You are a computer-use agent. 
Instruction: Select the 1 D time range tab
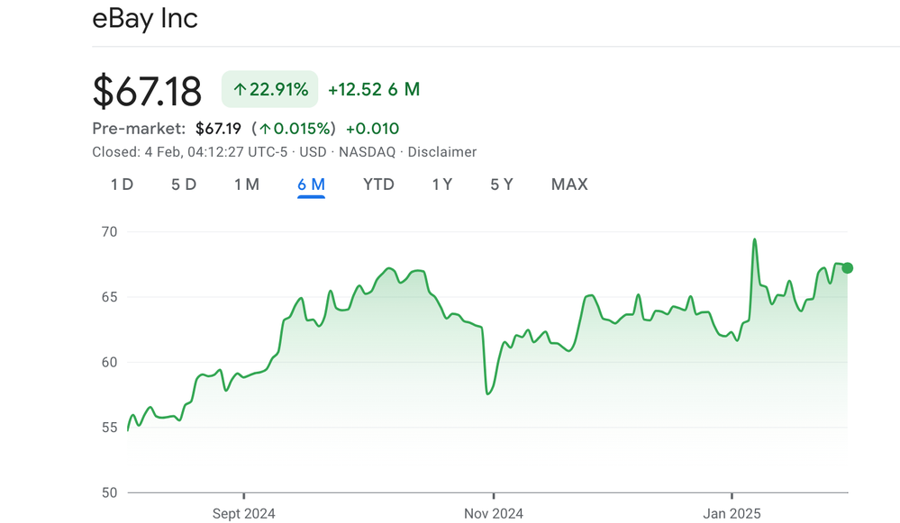click(x=122, y=185)
